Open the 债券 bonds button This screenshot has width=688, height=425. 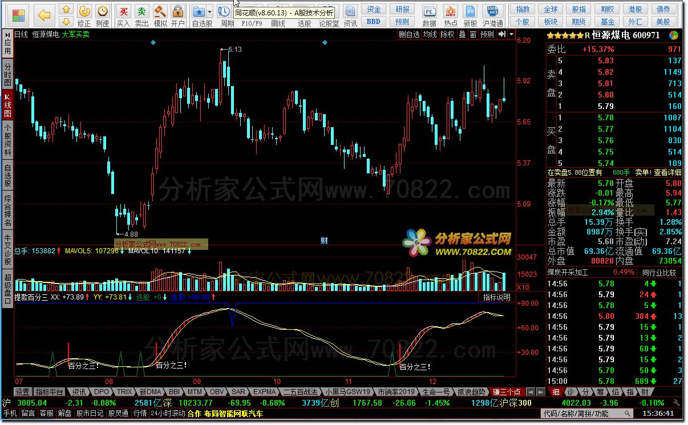[x=663, y=9]
